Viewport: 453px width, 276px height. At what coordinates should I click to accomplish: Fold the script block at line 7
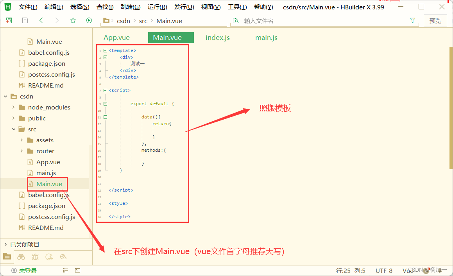(106, 90)
